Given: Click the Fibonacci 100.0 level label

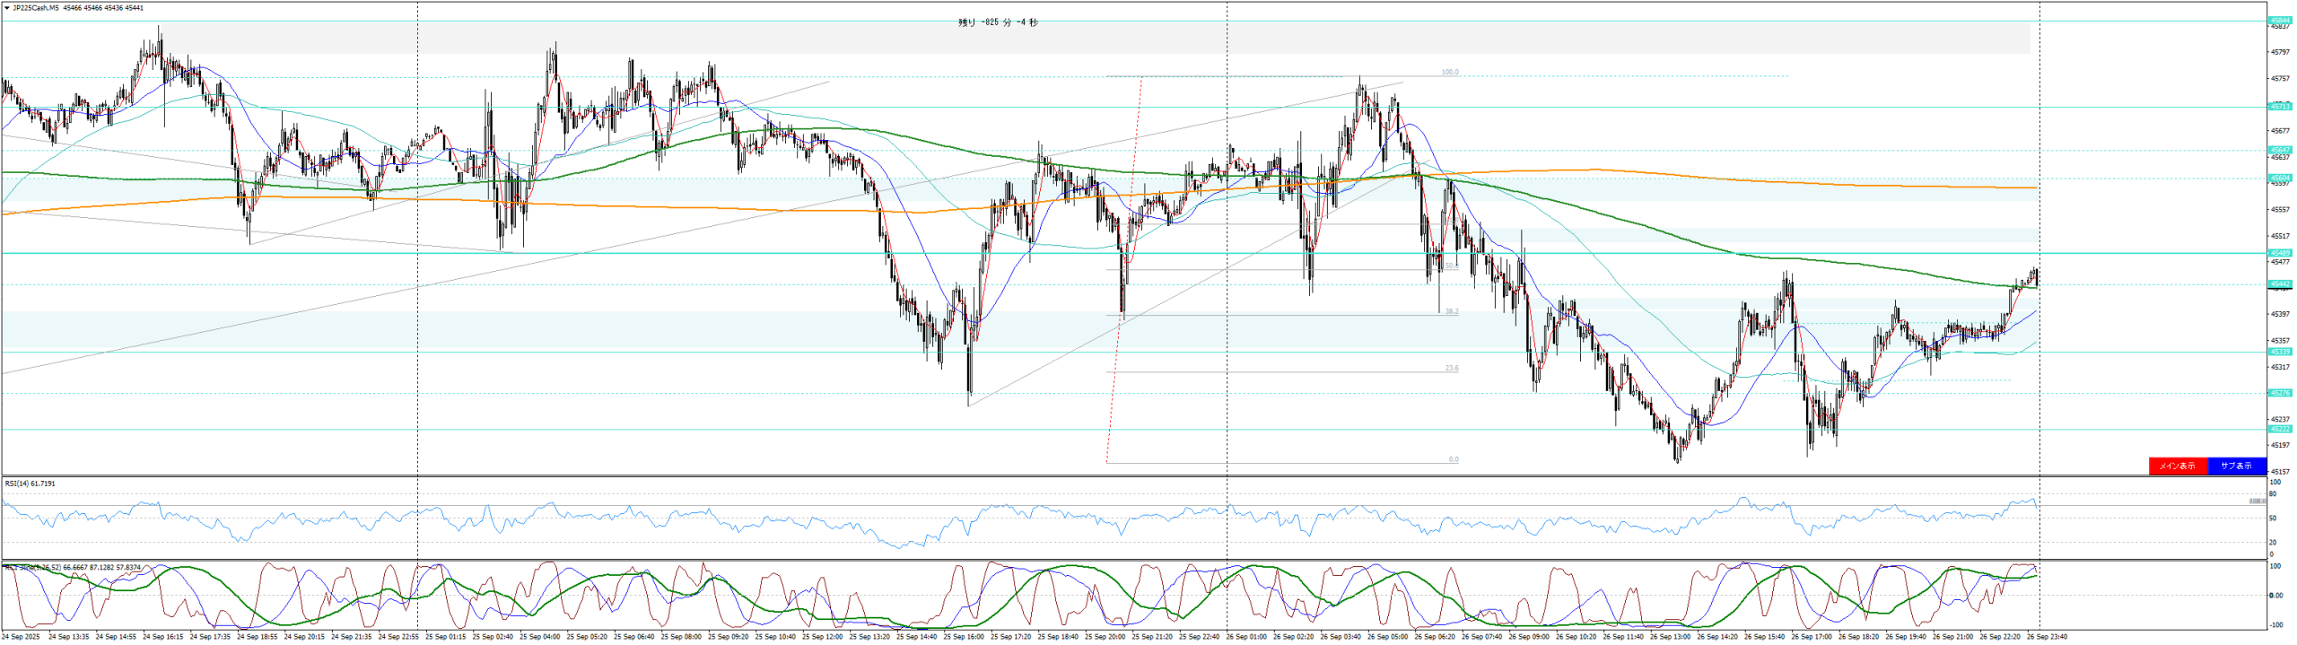Looking at the screenshot, I should coord(1449,72).
